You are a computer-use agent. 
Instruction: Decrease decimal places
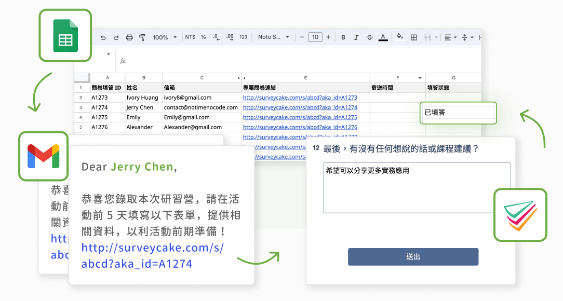pyautogui.click(x=216, y=37)
